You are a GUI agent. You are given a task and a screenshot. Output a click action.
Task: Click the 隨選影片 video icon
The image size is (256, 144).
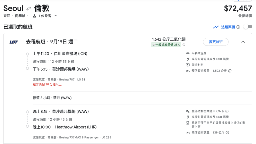[x=188, y=65]
